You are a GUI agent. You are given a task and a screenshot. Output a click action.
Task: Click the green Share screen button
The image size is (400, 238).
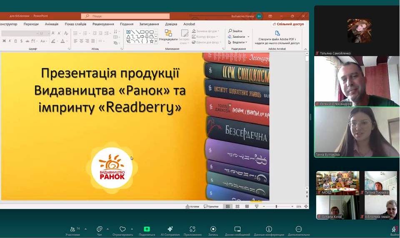click(x=147, y=229)
